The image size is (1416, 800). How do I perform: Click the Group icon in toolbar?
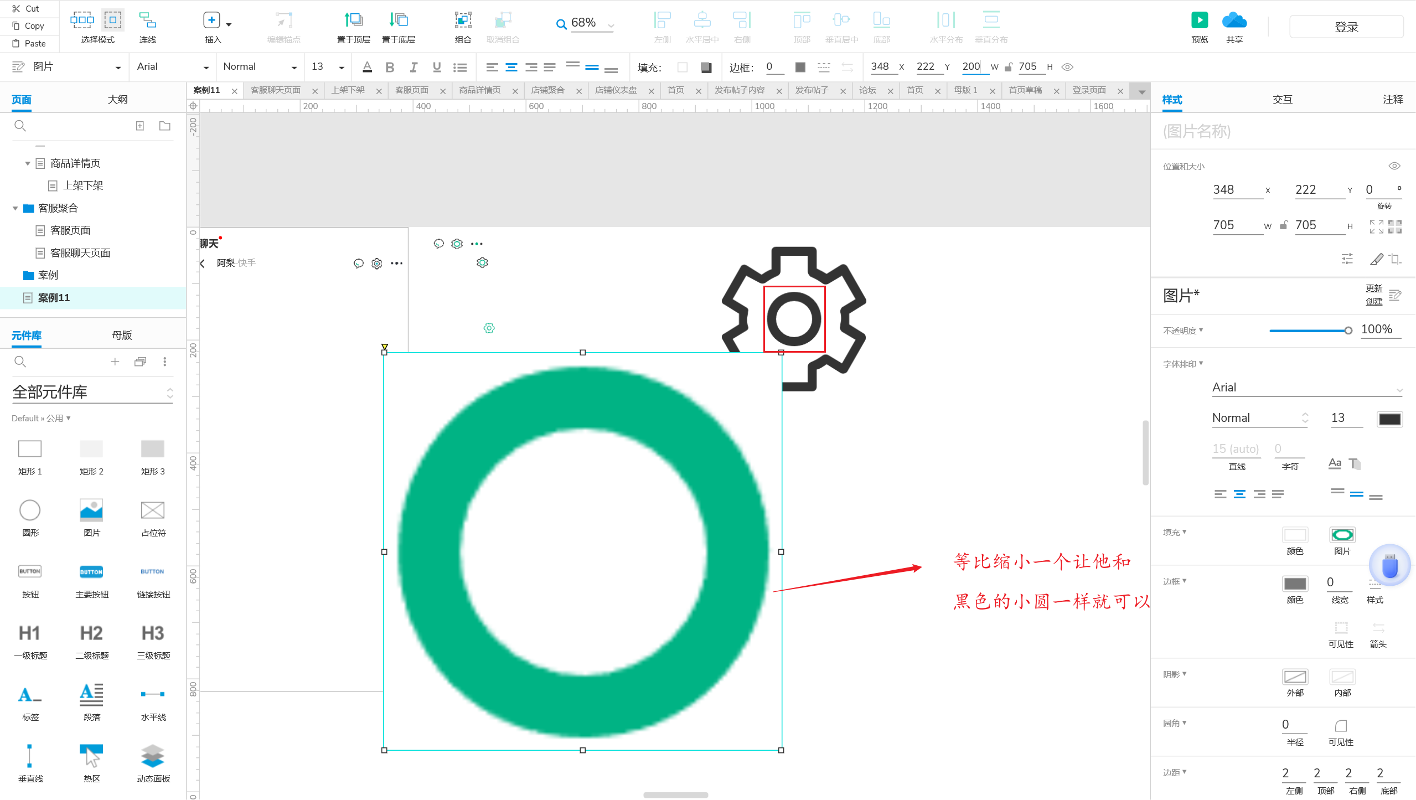[x=463, y=20]
